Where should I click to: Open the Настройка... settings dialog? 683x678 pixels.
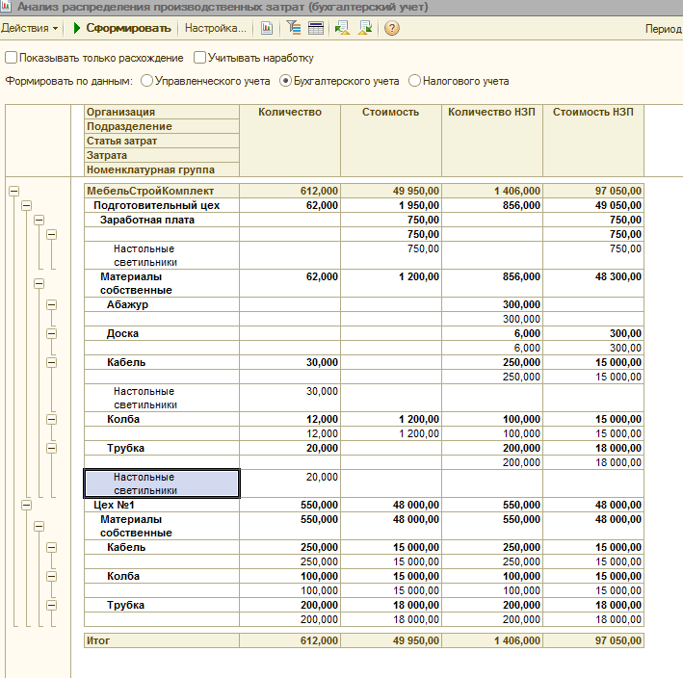point(215,28)
